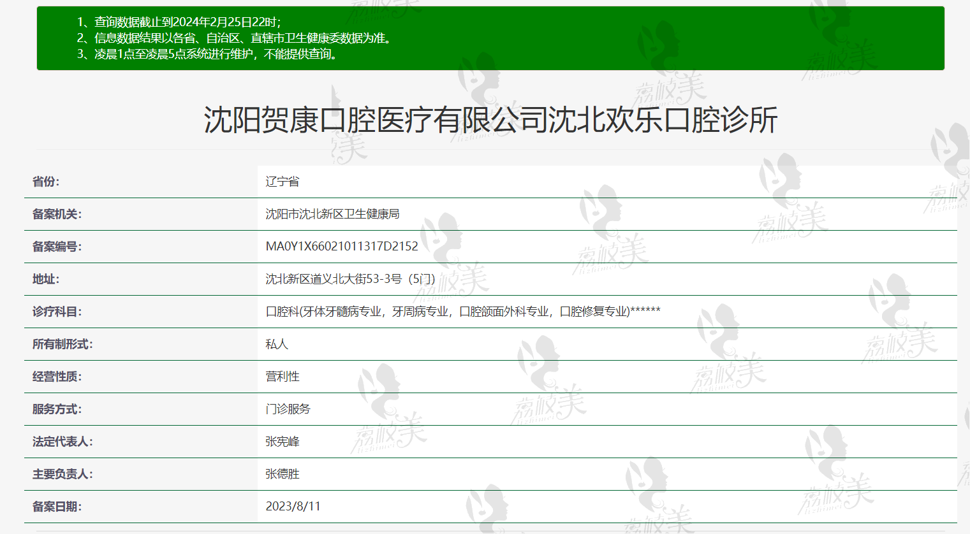
Task: Select the name 张宪峰
Action: [283, 442]
